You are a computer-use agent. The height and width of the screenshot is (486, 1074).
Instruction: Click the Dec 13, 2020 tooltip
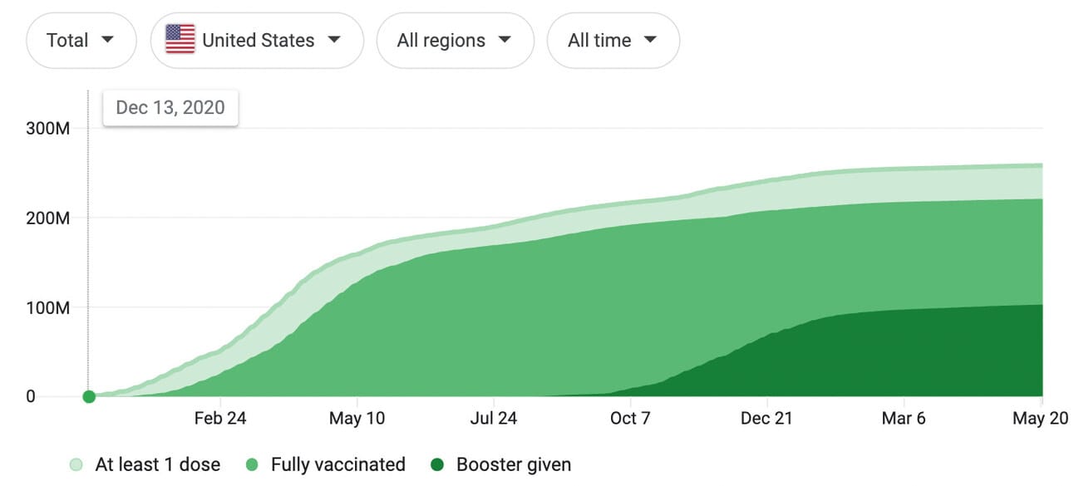170,108
